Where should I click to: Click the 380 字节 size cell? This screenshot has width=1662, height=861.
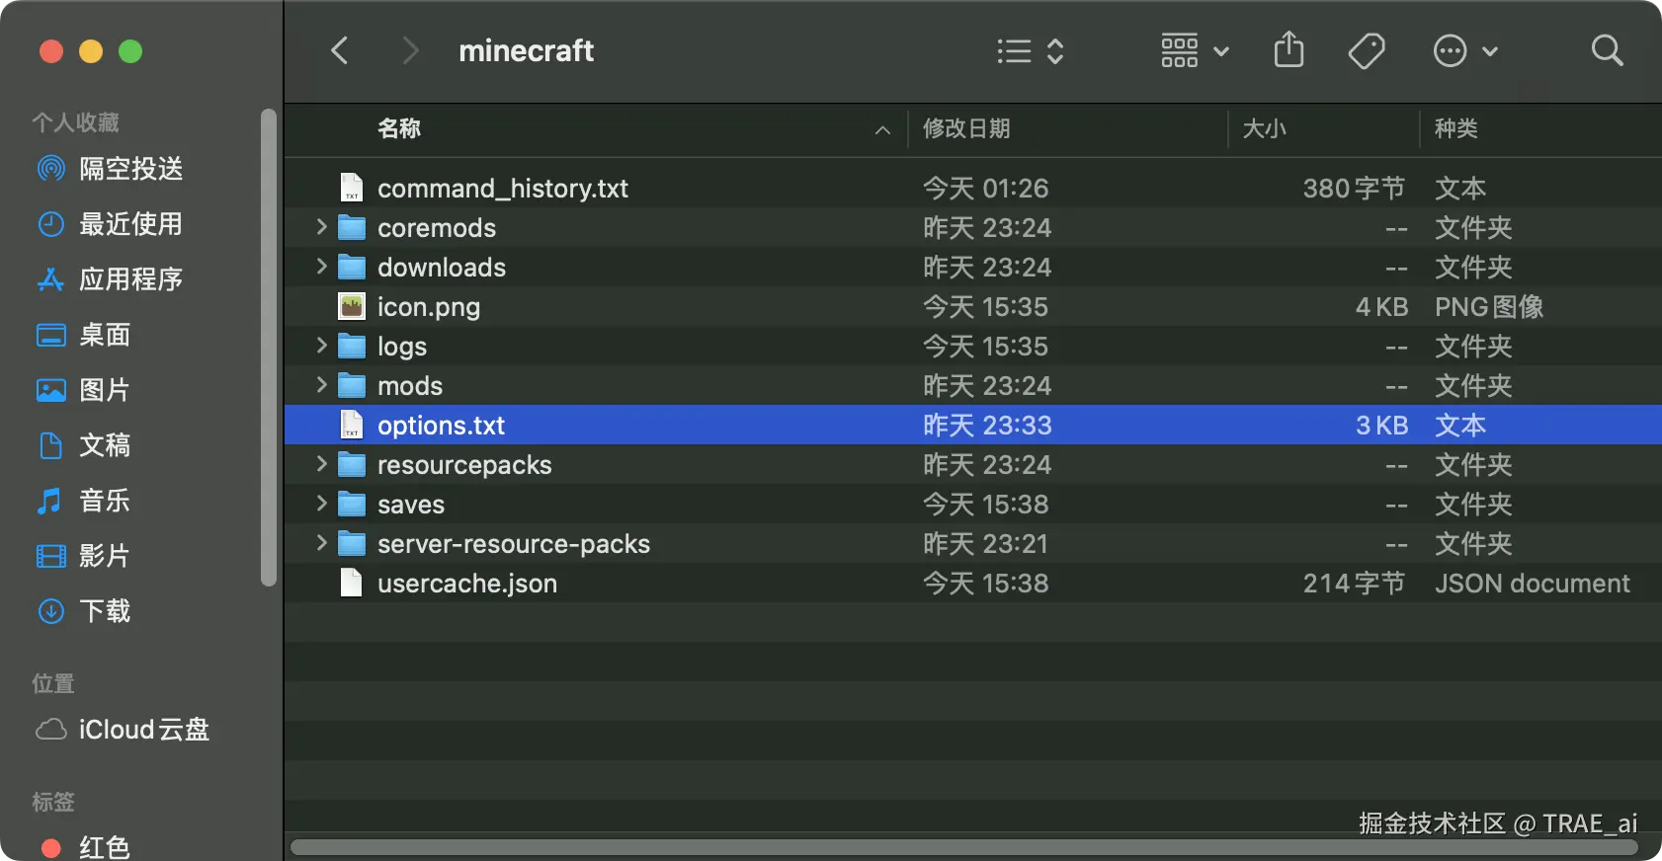point(1354,189)
